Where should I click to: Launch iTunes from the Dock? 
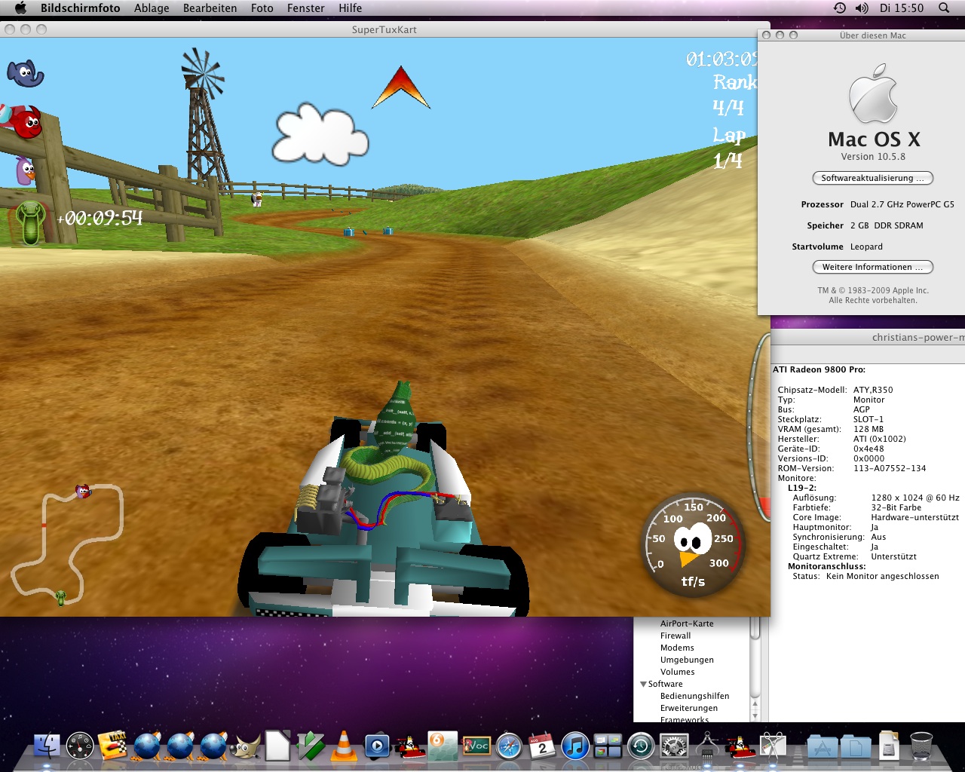(574, 746)
